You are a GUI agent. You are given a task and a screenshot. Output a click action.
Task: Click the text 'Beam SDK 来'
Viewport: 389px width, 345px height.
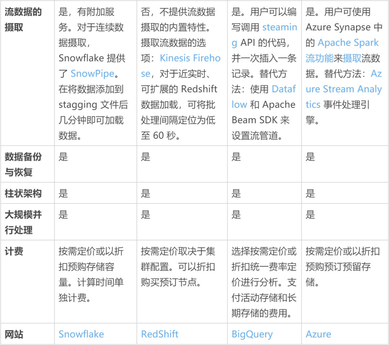point(260,120)
